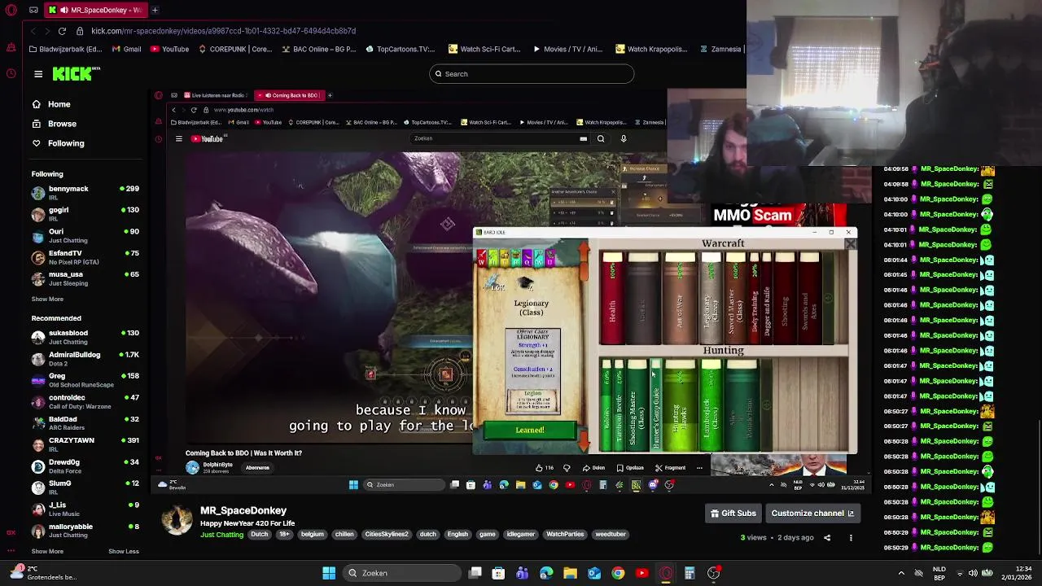Click the Kick search field
The width and height of the screenshot is (1042, 586).
[x=532, y=74]
